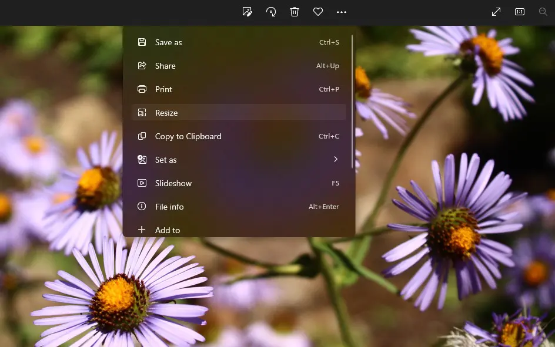Start the Slideshow from the menu
This screenshot has width=555, height=347.
point(173,183)
